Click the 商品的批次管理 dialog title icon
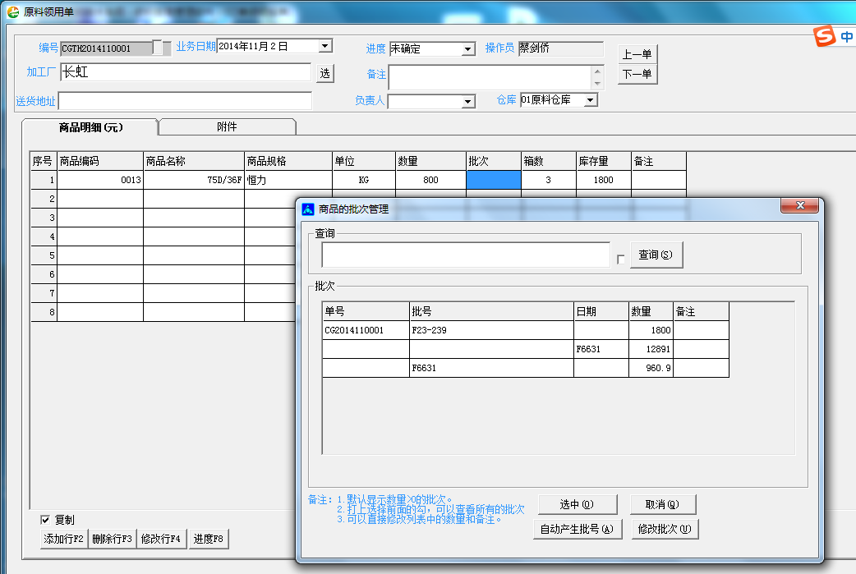 (308, 209)
